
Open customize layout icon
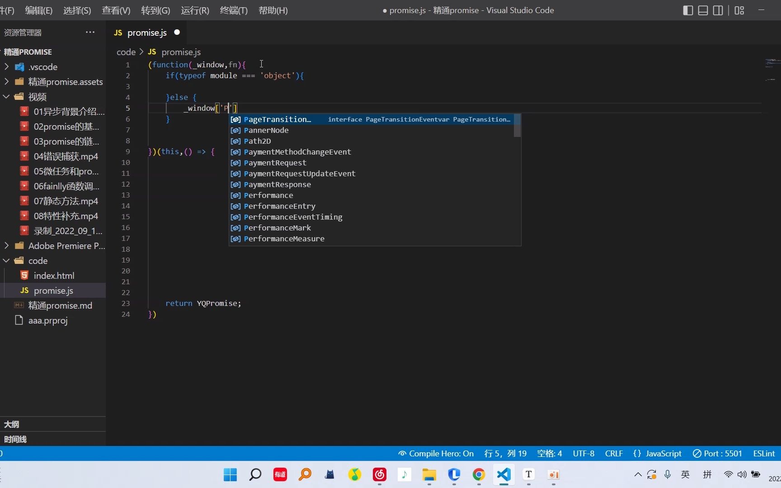[739, 10]
